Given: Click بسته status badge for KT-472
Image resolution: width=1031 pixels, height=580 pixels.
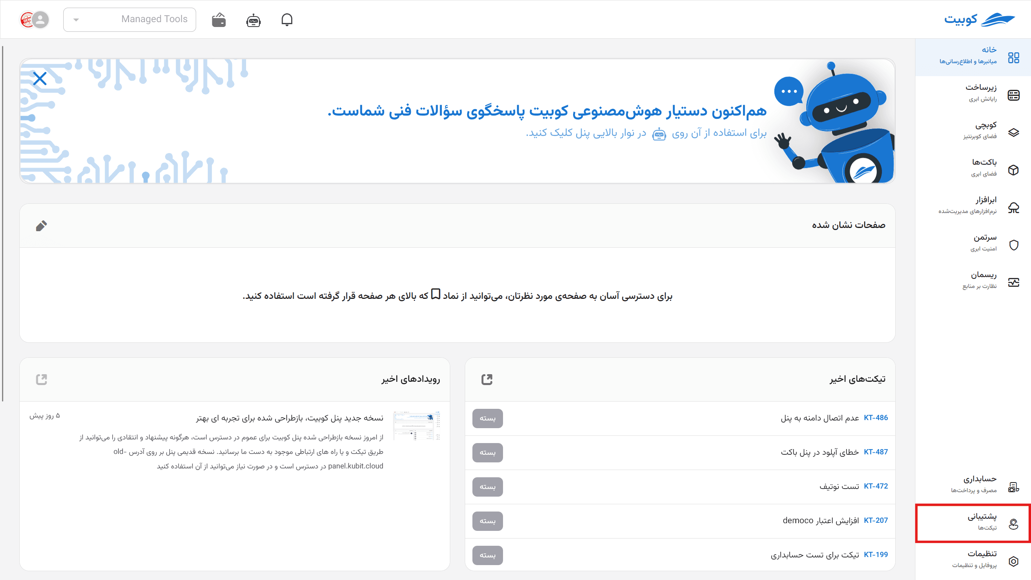Looking at the screenshot, I should 488,487.
